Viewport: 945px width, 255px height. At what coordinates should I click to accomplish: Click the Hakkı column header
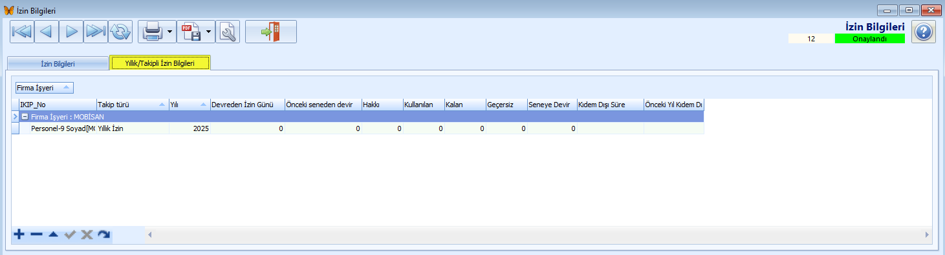tap(382, 105)
